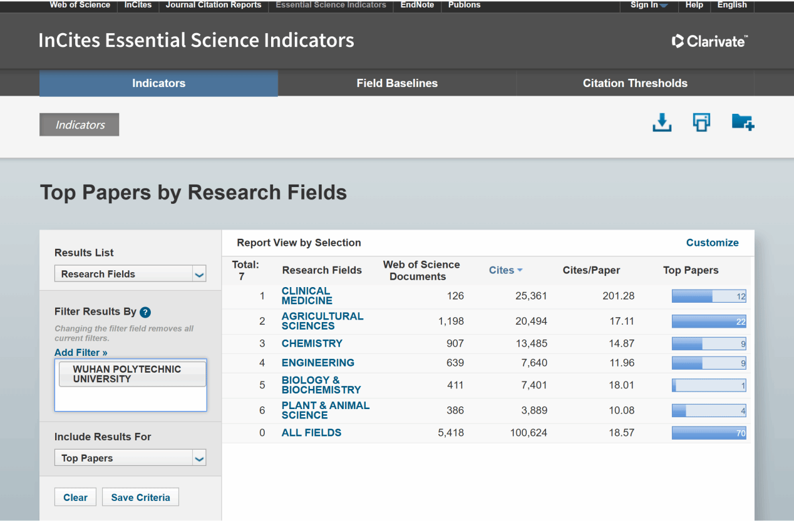Click the save-to-folder icon
The image size is (794, 521).
point(743,122)
